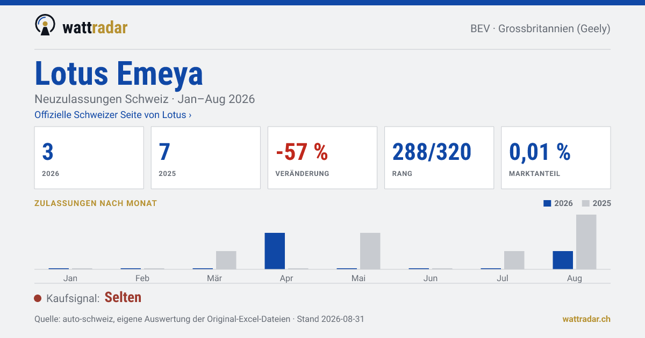
Task: Click the Marktanteil 0,01 % card
Action: (556, 158)
